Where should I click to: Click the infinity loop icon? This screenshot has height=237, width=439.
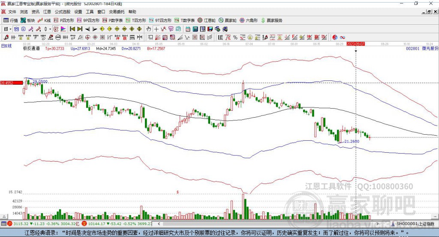click(x=343, y=38)
